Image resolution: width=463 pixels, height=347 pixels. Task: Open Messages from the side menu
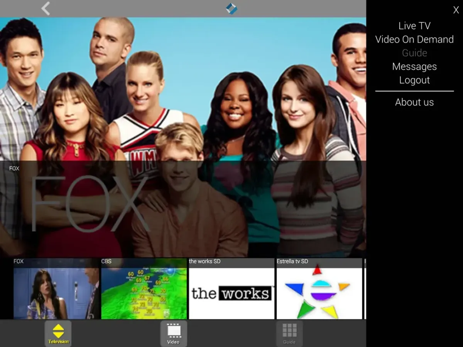pos(414,67)
